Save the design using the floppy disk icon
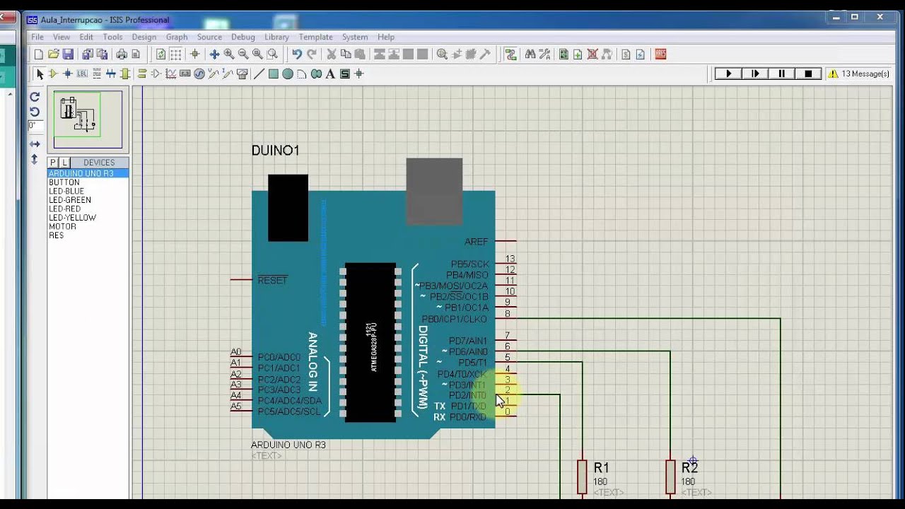 (x=68, y=54)
